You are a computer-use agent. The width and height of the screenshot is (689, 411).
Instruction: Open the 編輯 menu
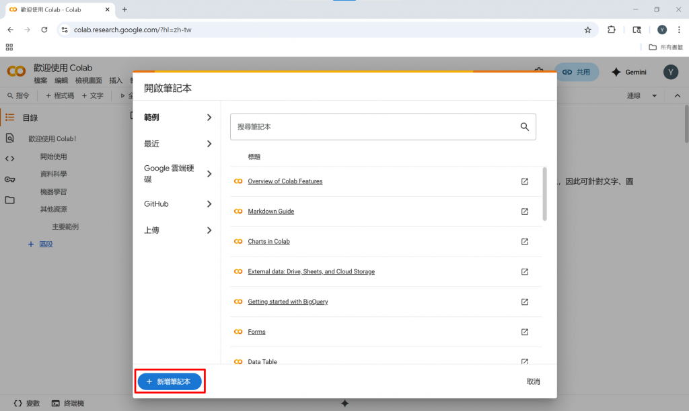pyautogui.click(x=61, y=81)
